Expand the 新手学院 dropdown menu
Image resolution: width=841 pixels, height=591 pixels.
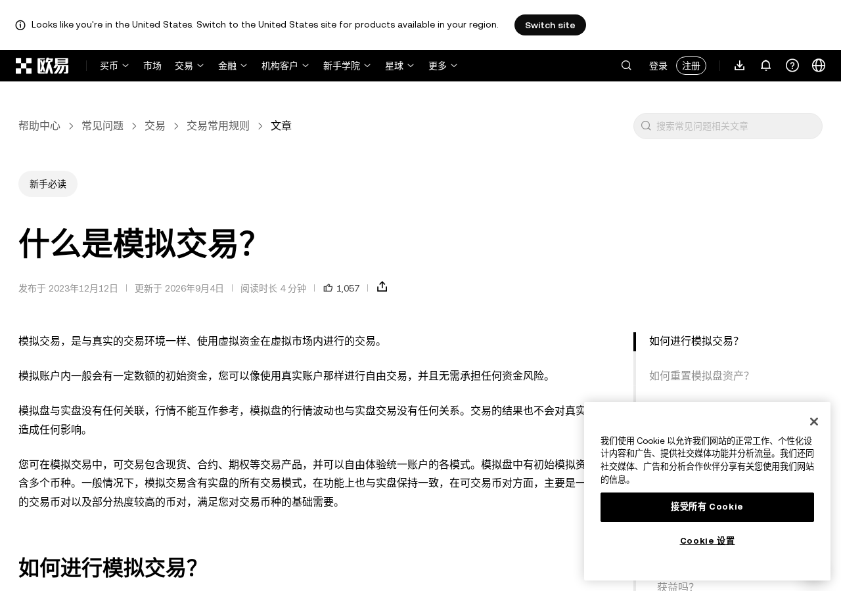coord(347,66)
